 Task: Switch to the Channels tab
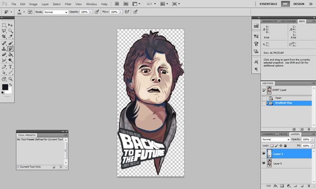(x=269, y=134)
